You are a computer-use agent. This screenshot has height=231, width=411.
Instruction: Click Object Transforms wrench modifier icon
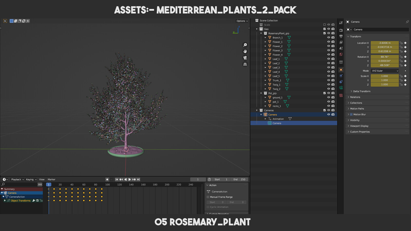[x=34, y=200]
